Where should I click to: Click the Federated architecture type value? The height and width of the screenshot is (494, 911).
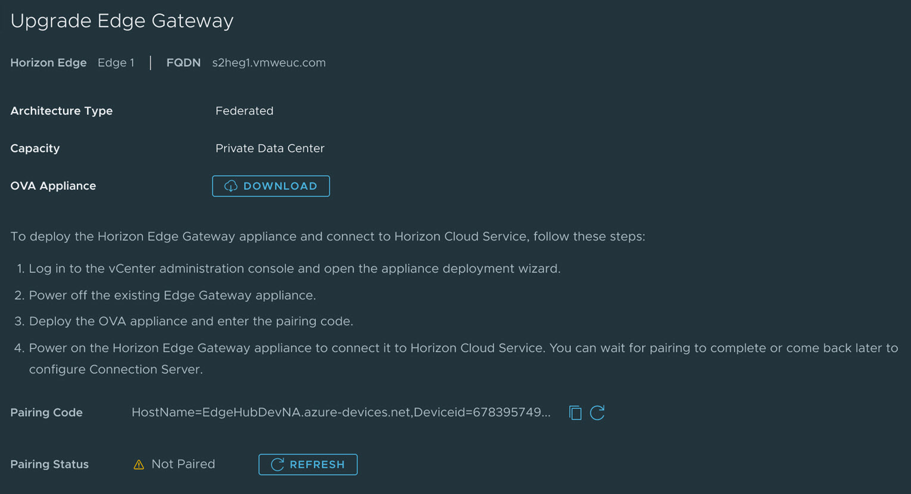point(244,111)
